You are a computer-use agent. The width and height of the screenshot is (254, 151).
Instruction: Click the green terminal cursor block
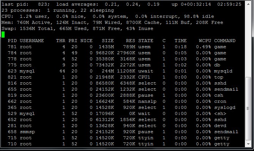point(3,35)
